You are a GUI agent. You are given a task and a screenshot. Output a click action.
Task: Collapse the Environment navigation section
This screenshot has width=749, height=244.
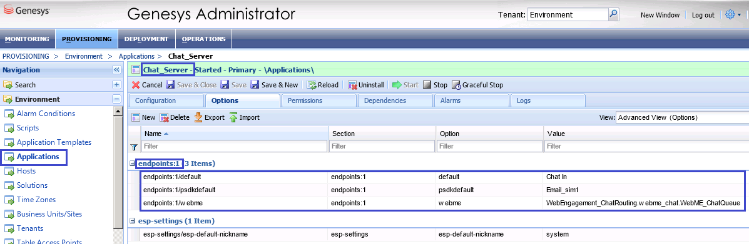(x=116, y=99)
